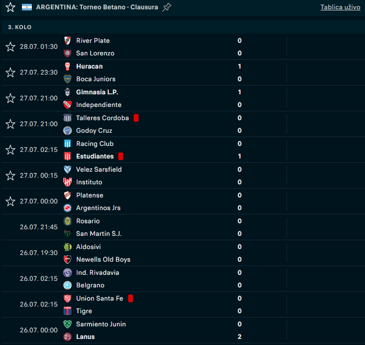Open the River Plate team name
365x345 pixels.
(93, 41)
